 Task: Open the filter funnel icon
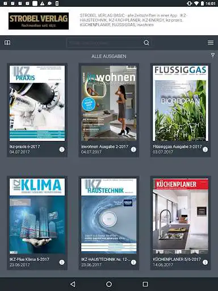(x=213, y=55)
